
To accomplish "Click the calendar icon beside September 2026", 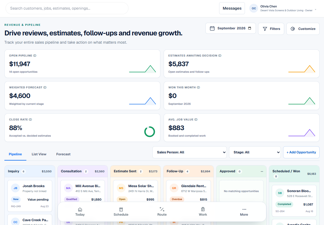I will 212,28.
